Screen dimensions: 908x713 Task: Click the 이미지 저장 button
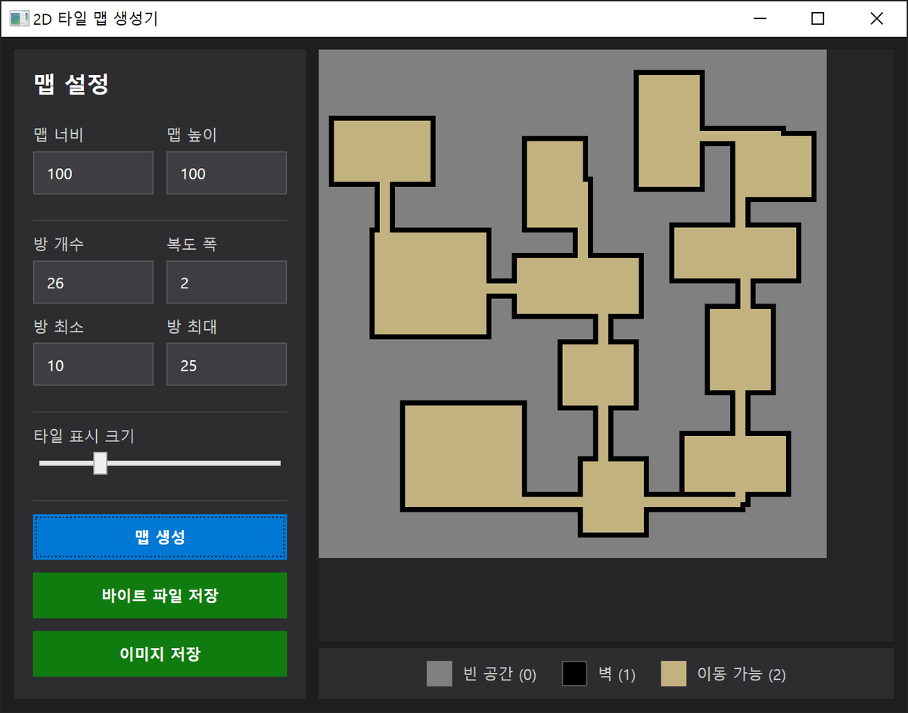pyautogui.click(x=160, y=654)
